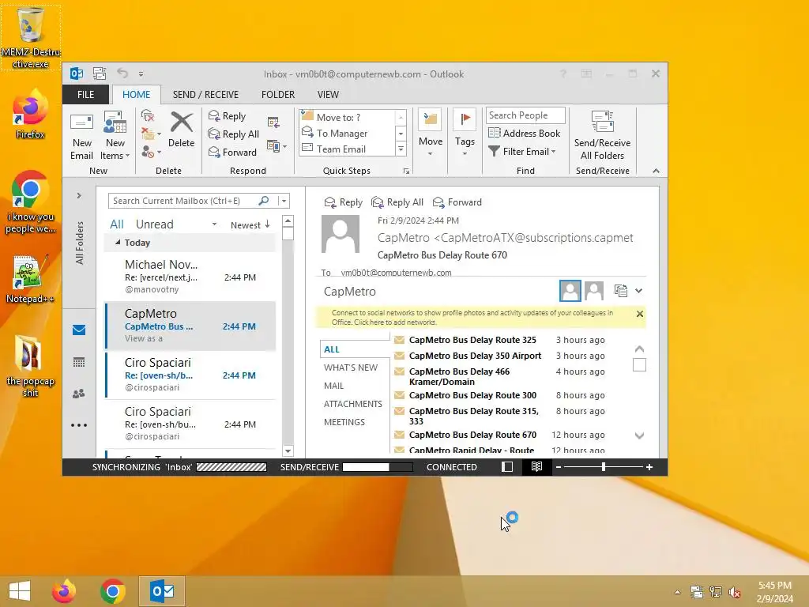Image resolution: width=809 pixels, height=607 pixels.
Task: Expand the All Folders pane
Action: point(79,196)
